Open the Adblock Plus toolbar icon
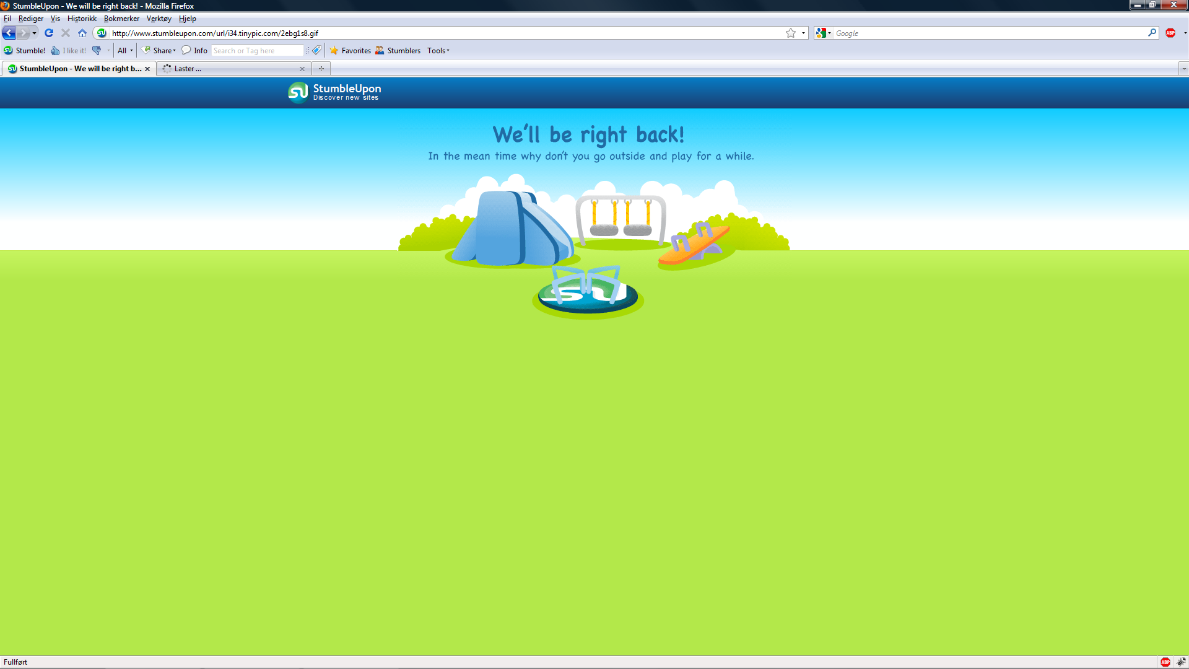This screenshot has width=1189, height=669. 1170,33
